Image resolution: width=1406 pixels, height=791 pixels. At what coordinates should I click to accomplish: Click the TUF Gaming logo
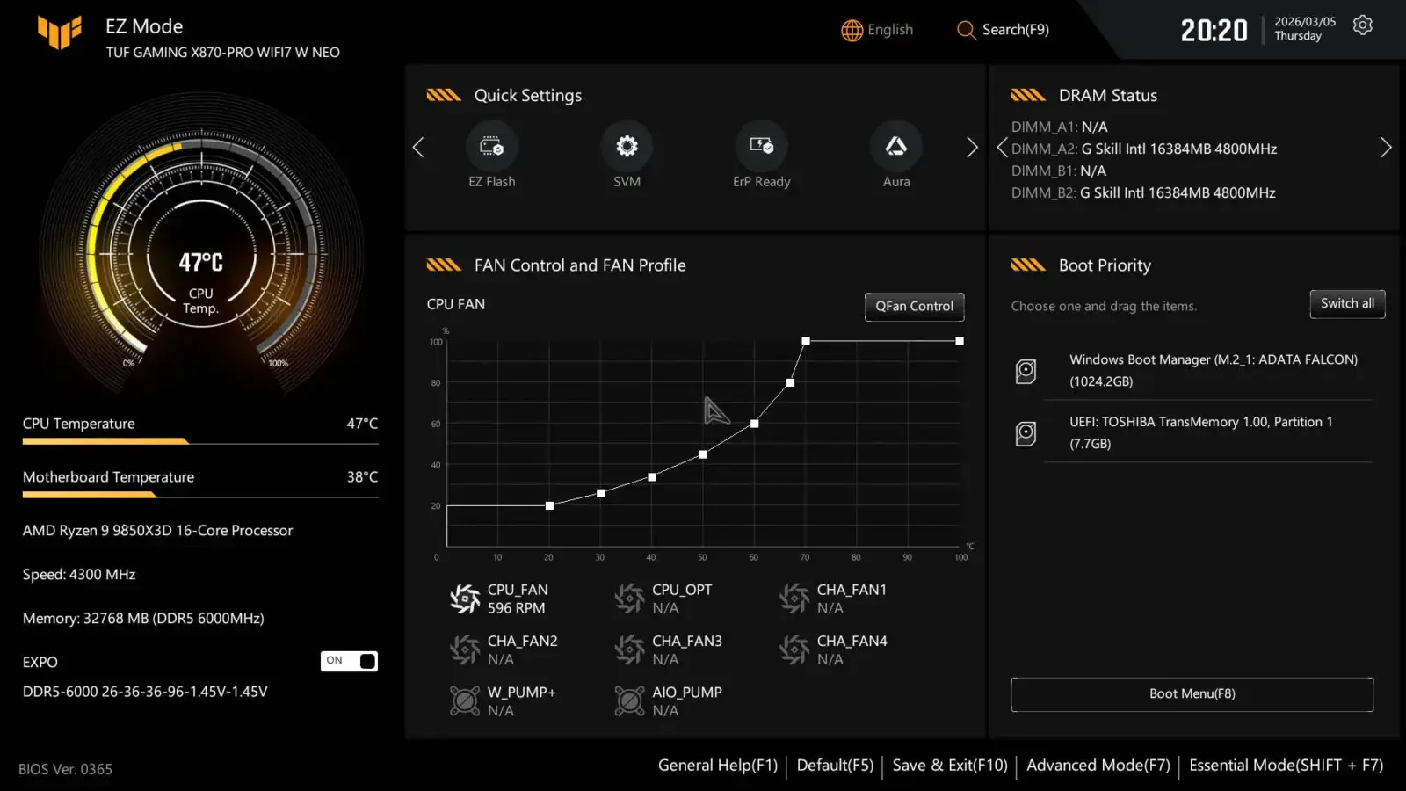tap(60, 33)
